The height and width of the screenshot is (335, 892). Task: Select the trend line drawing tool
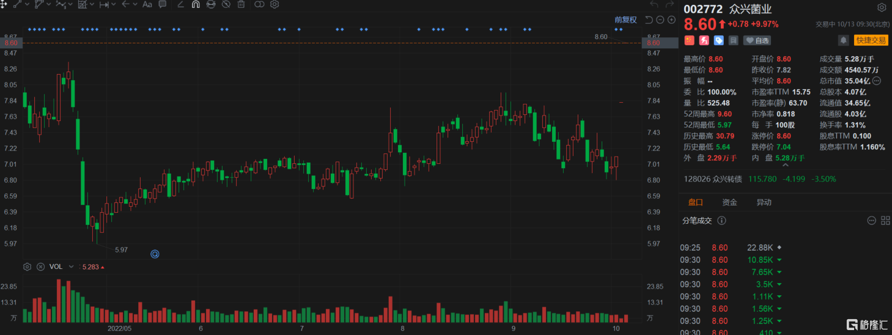pos(18,4)
